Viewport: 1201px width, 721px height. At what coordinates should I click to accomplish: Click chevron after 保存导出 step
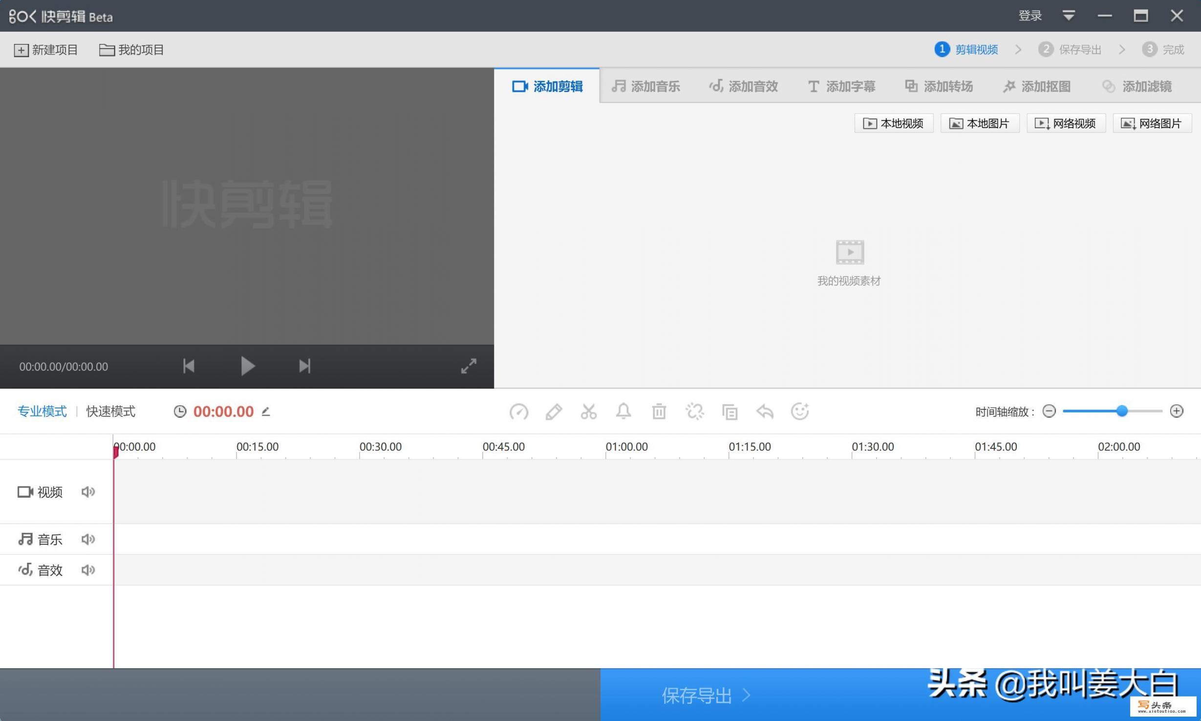tap(1122, 49)
